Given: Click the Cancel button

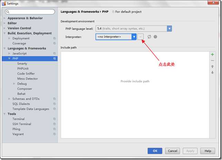Looking at the screenshot, I should pos(172,151).
